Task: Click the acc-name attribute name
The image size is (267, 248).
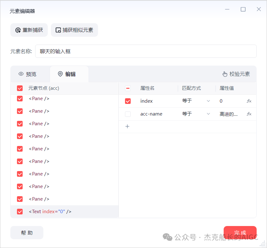Action: pos(151,114)
